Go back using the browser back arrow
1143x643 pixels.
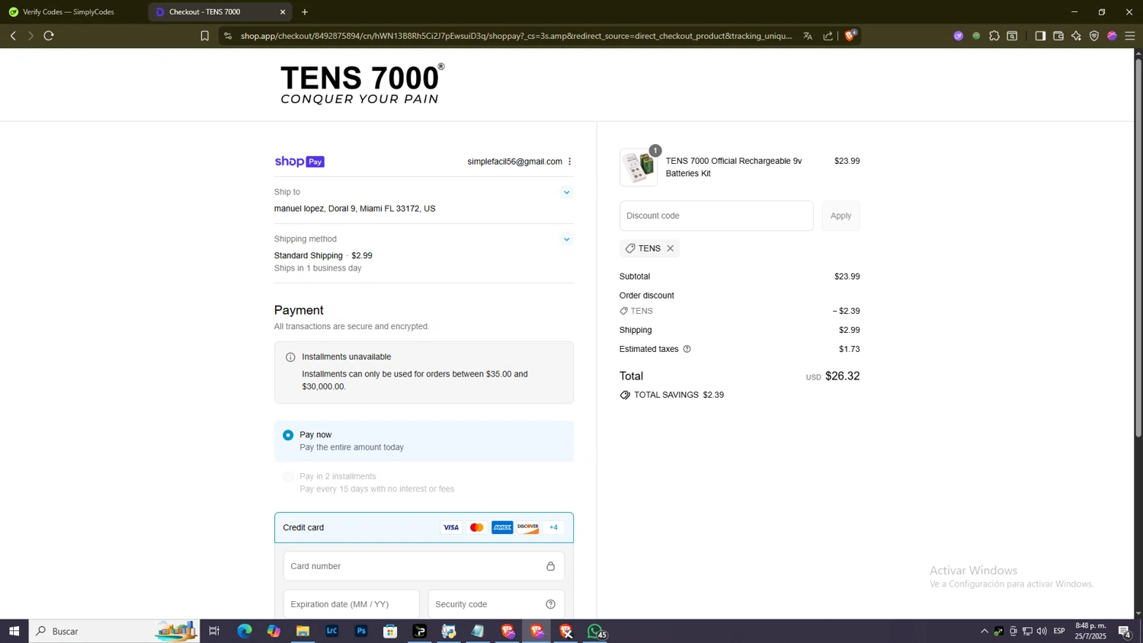pos(13,36)
